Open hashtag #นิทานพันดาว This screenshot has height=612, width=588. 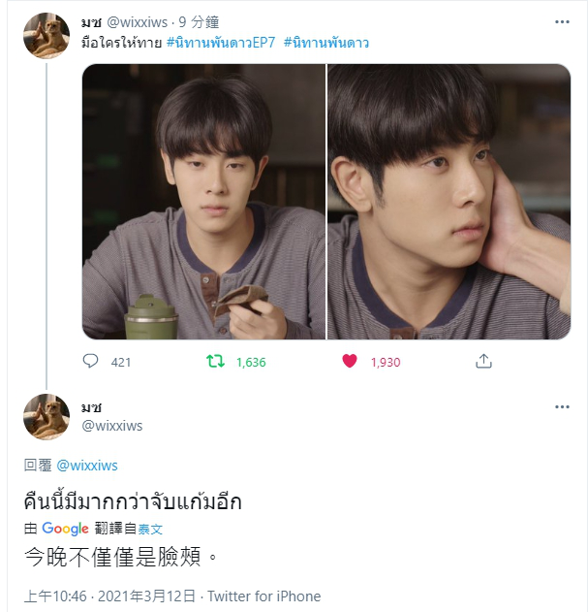coord(326,43)
